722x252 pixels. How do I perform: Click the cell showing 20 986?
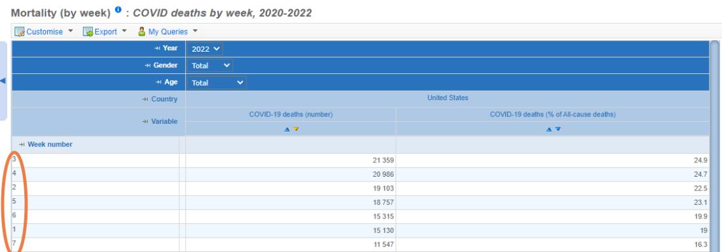[x=291, y=174]
